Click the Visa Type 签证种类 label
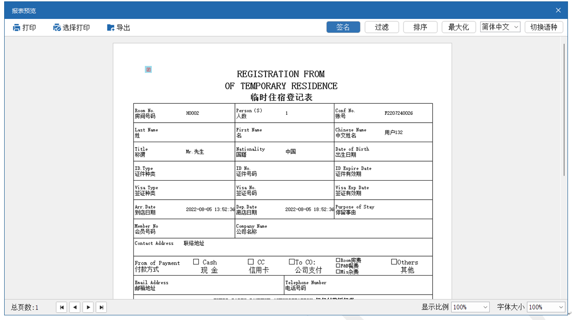 [146, 190]
